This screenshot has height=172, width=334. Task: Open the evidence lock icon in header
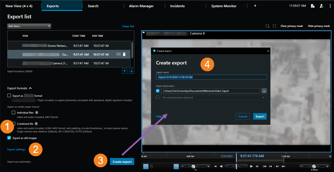point(313,6)
